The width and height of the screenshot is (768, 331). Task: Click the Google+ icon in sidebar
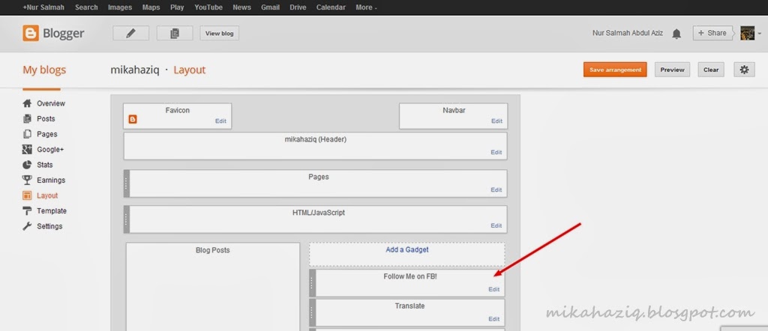(28, 150)
